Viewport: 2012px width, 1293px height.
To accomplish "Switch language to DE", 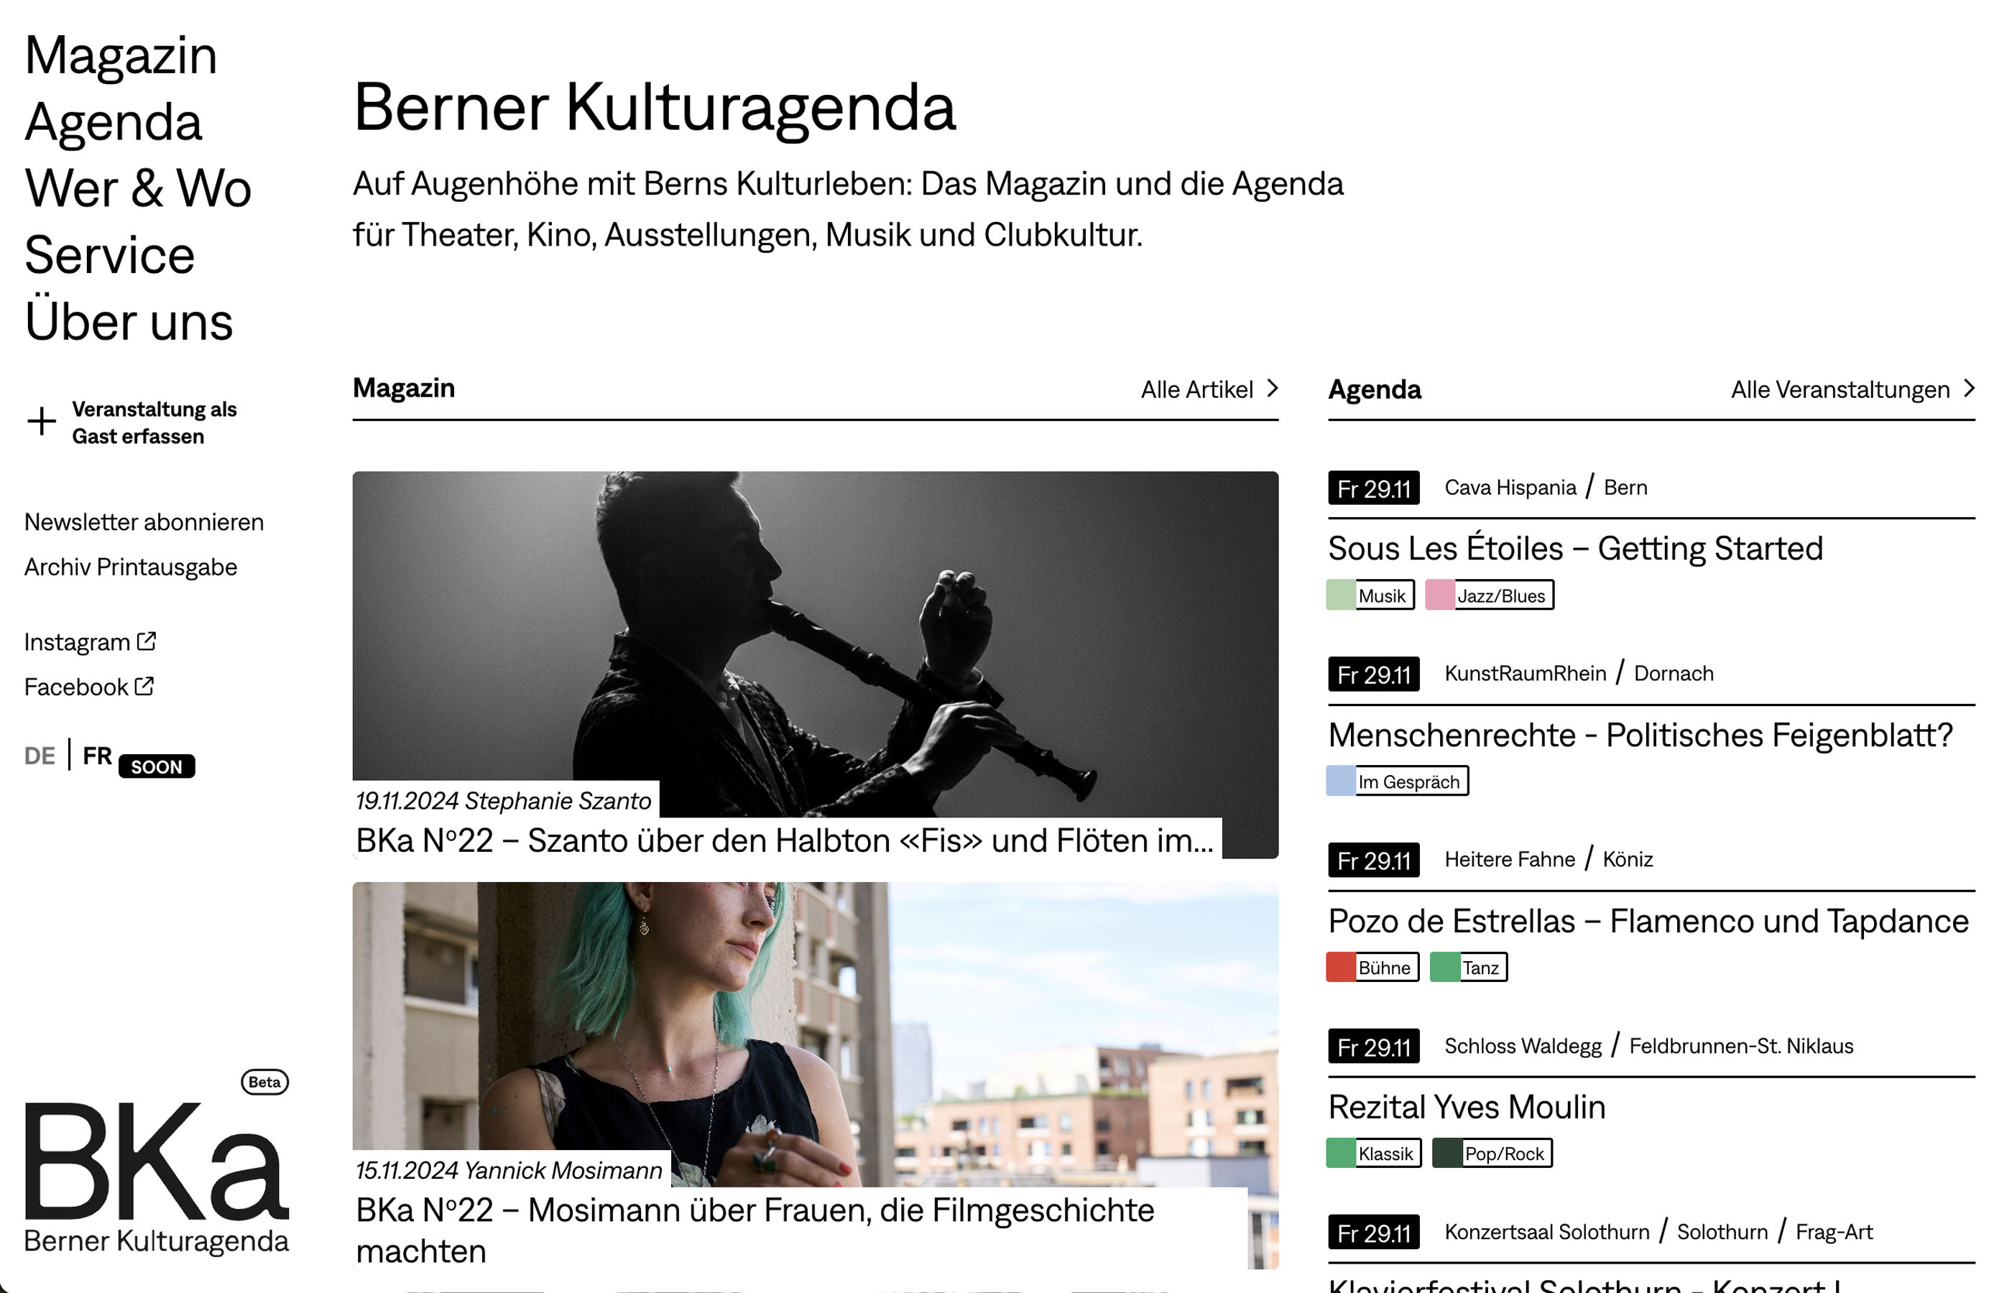I will coord(40,756).
